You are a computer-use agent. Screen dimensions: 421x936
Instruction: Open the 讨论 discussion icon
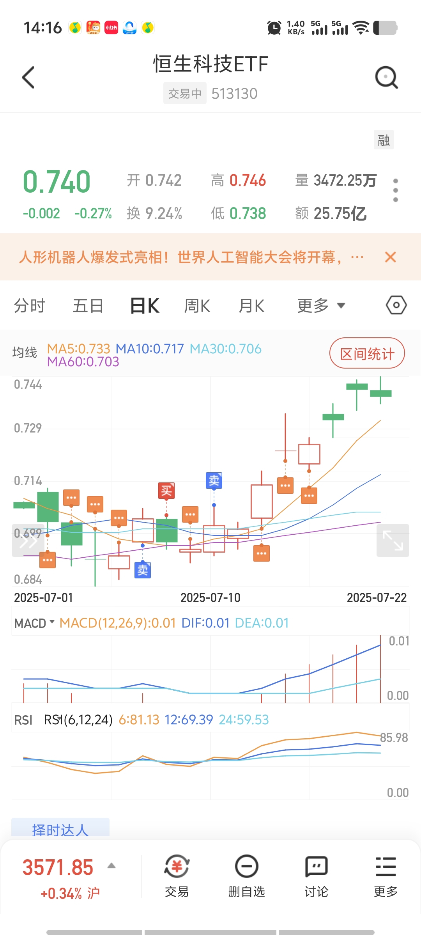pyautogui.click(x=316, y=876)
